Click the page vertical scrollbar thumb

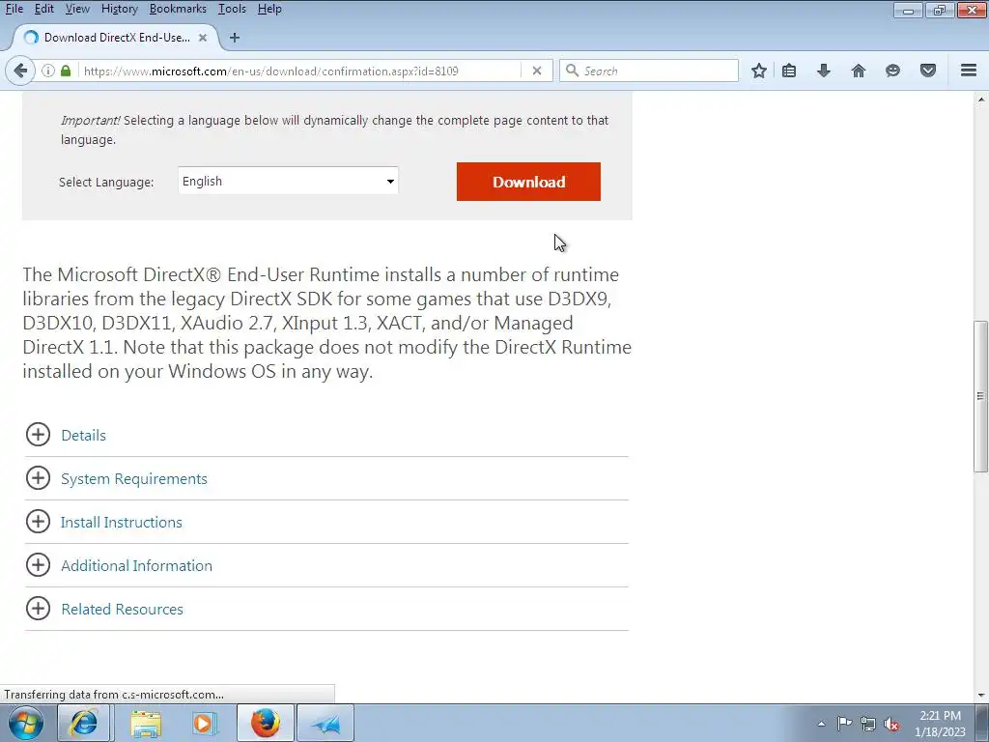pos(980,395)
